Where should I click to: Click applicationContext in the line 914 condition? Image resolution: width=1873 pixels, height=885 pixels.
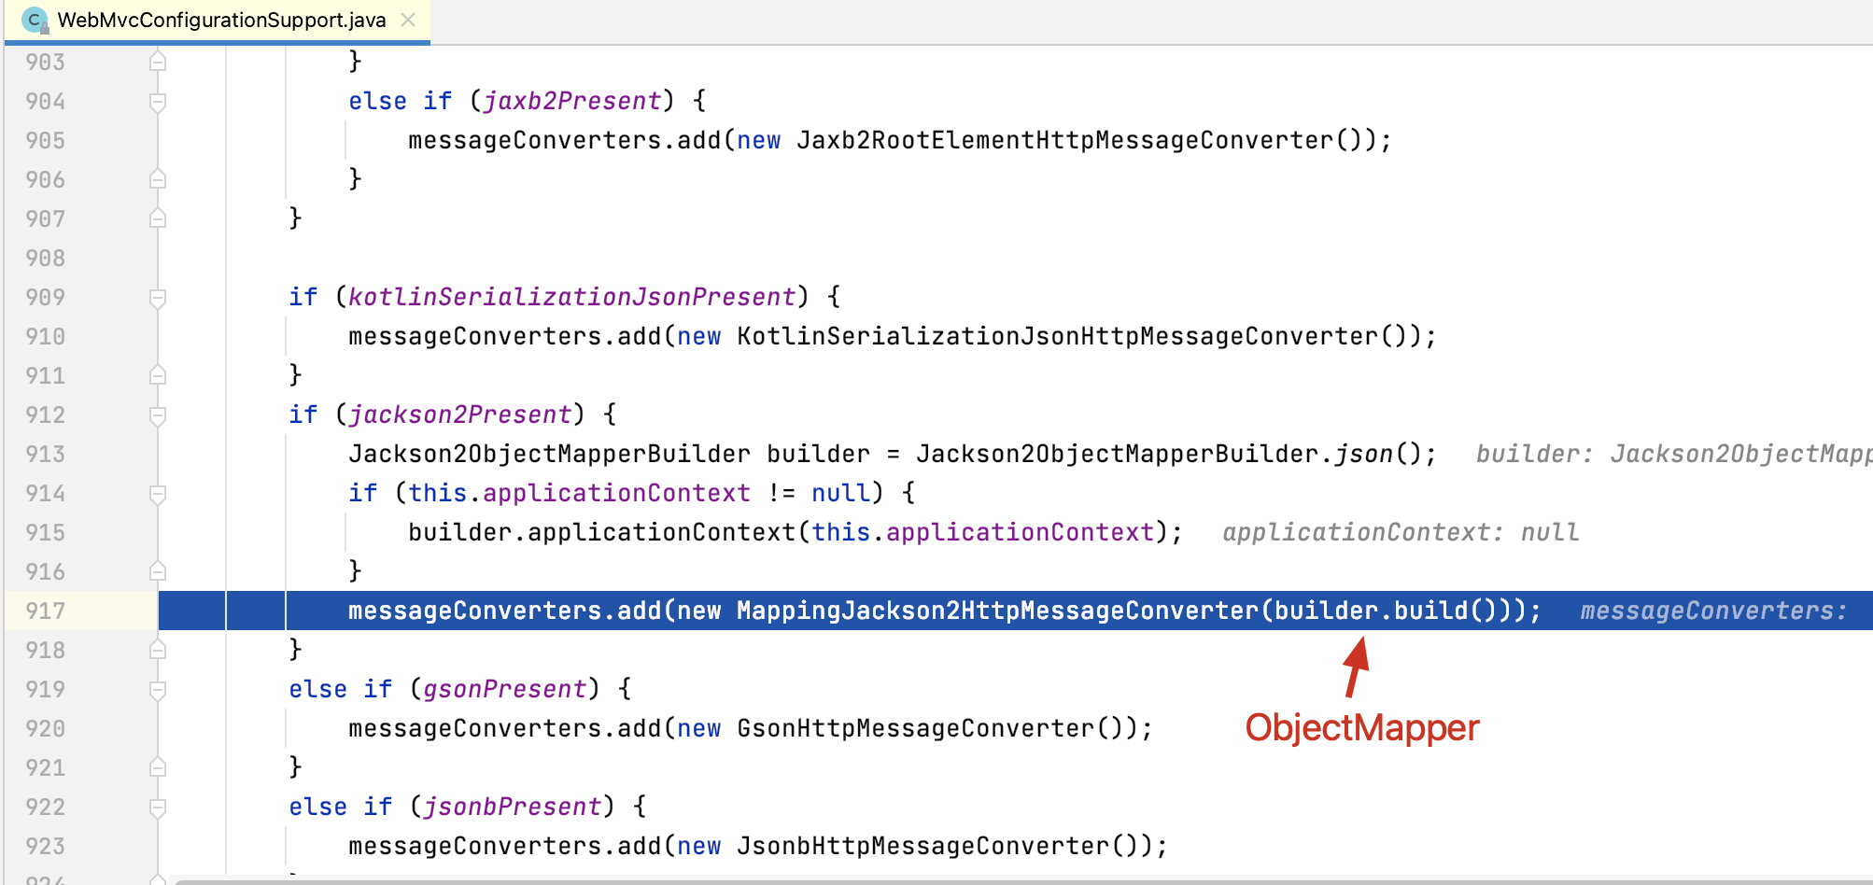pos(617,493)
